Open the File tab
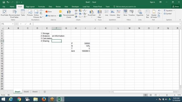182x102 pixels. (4, 7)
